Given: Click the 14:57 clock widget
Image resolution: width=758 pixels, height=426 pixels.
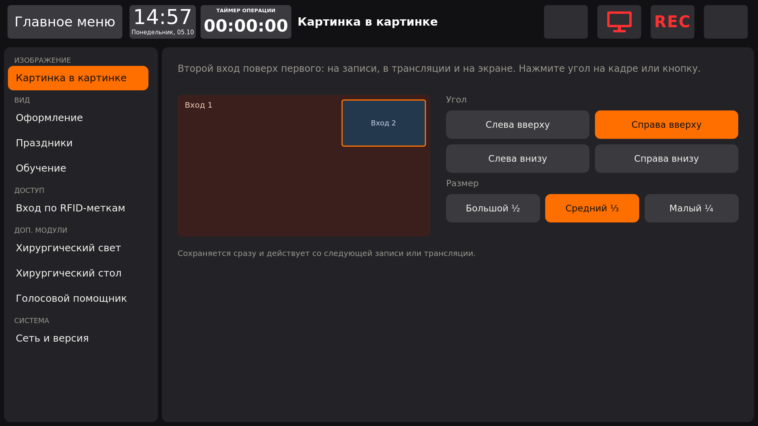Looking at the screenshot, I should coord(163,22).
